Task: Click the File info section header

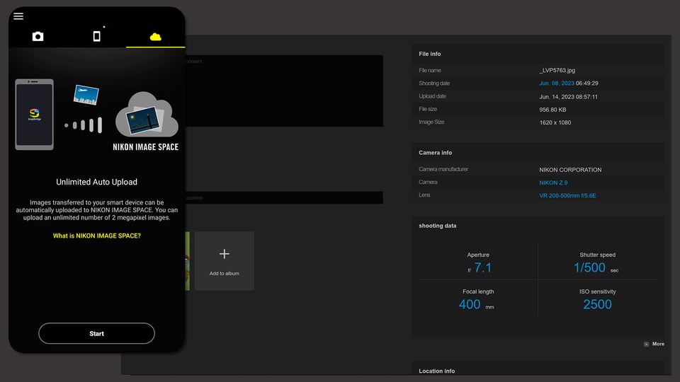Action: 429,54
